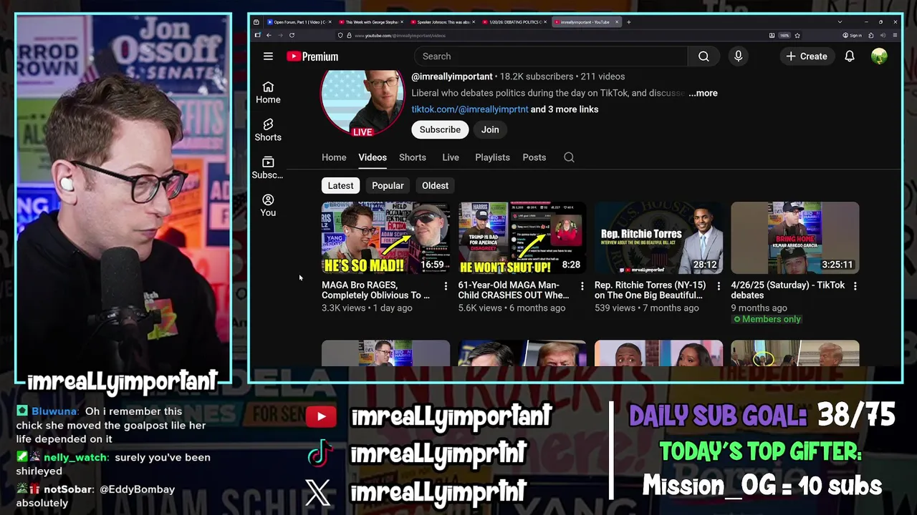Viewport: 917px width, 515px height.
Task: Close the imreallyimportant - YouTube tab
Action: (617, 22)
